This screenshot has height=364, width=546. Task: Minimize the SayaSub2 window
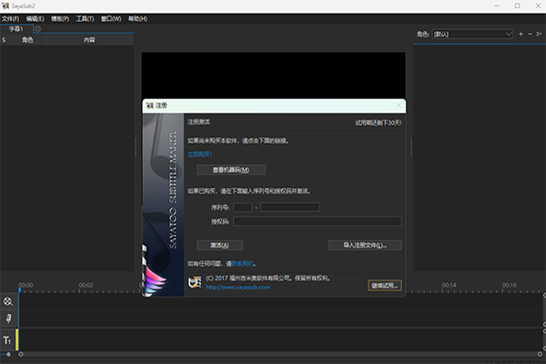click(497, 5)
